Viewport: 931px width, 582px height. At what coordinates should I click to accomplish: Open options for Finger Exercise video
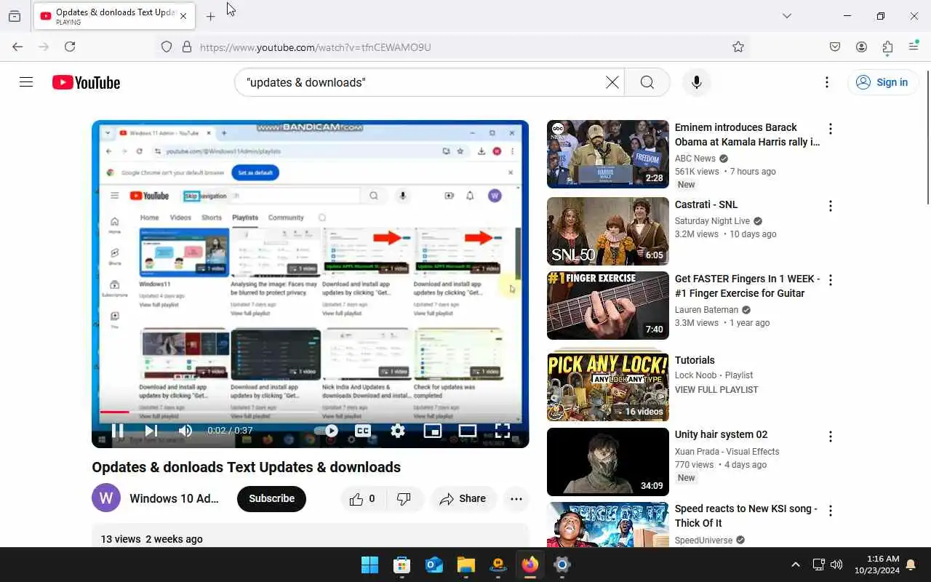click(831, 280)
